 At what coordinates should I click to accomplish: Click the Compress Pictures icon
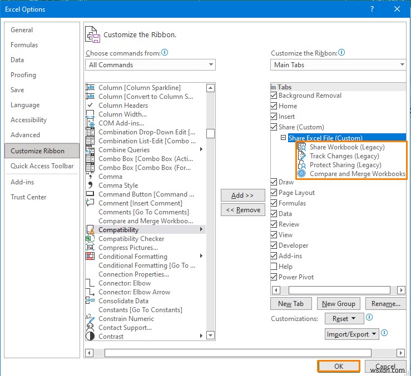tap(90, 248)
